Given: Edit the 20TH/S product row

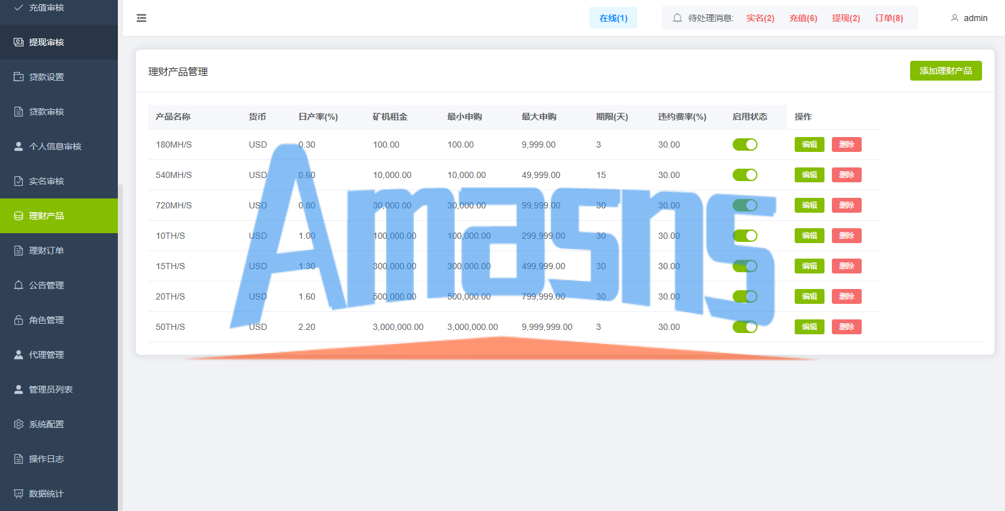Looking at the screenshot, I should [x=810, y=296].
